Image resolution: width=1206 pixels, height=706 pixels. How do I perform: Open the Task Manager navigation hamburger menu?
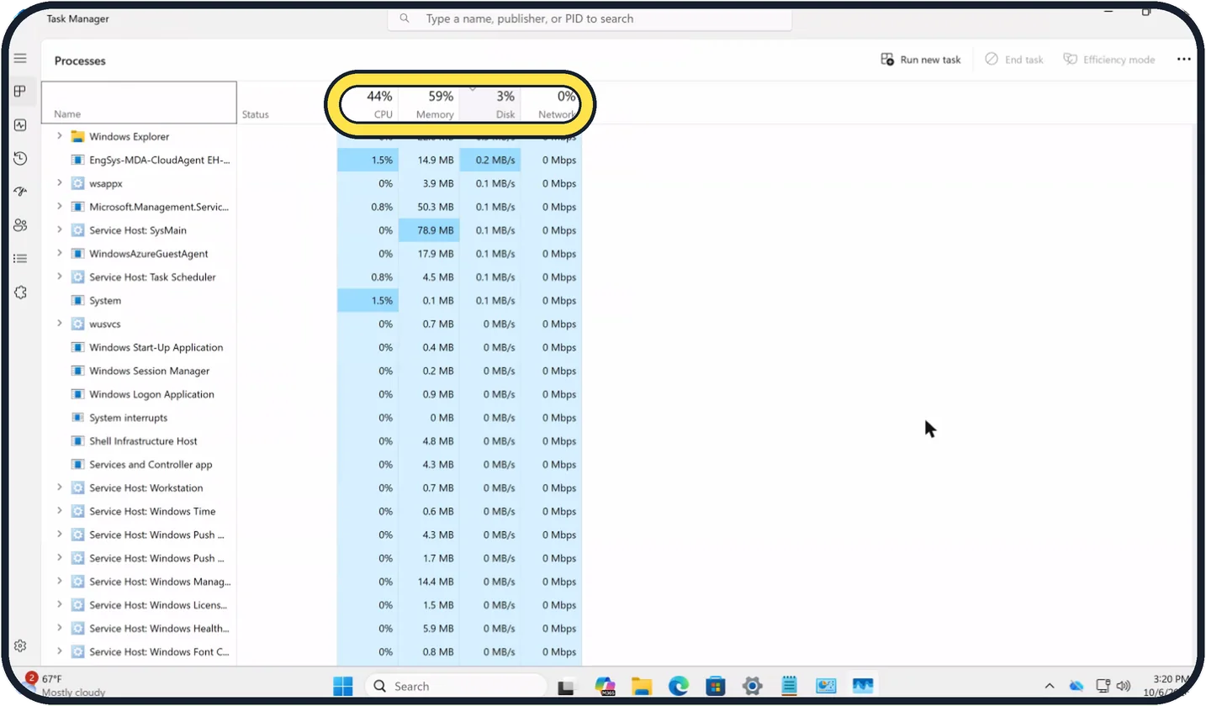coord(20,59)
